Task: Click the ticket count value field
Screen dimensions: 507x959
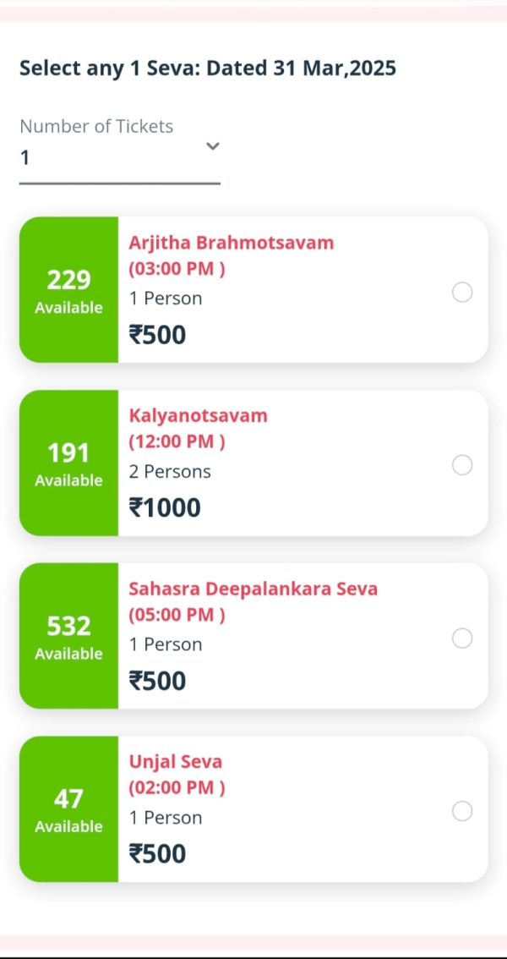Action: 110,158
